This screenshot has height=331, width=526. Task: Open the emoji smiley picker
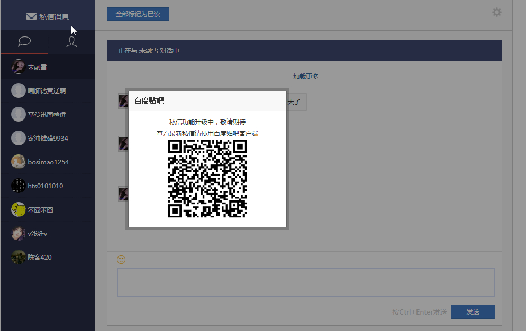tap(121, 260)
